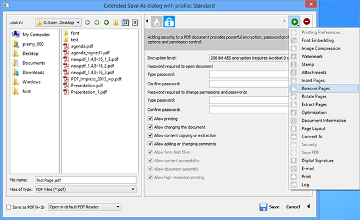Select the Security lock tab icon

169,21
